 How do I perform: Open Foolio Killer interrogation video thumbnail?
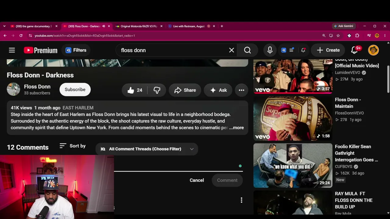coord(293,165)
